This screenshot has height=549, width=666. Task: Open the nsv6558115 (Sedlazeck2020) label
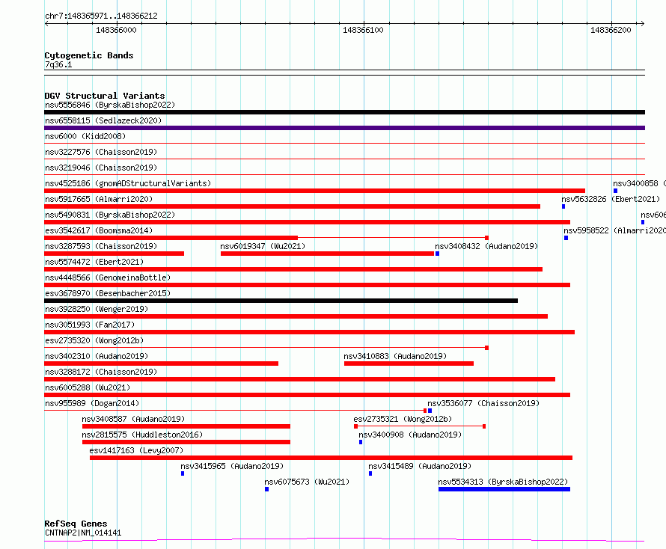point(103,120)
